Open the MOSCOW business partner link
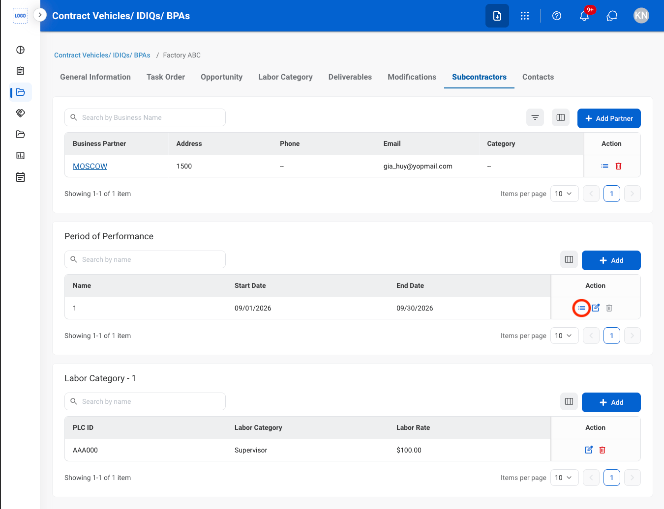The height and width of the screenshot is (509, 664). (x=90, y=166)
